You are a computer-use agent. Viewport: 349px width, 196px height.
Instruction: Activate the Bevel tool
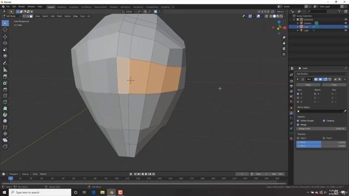click(5, 89)
